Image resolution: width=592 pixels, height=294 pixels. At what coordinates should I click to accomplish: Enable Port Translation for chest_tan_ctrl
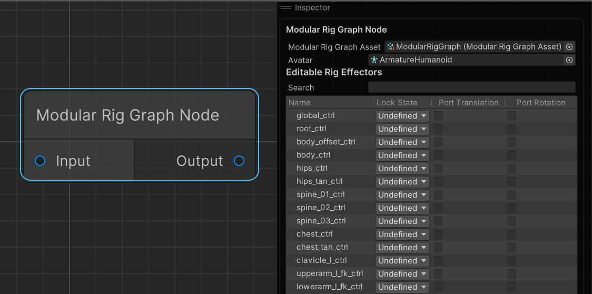point(438,248)
